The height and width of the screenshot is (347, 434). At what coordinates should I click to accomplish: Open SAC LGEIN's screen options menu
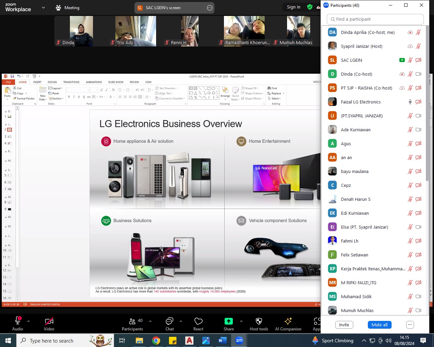coord(210,8)
